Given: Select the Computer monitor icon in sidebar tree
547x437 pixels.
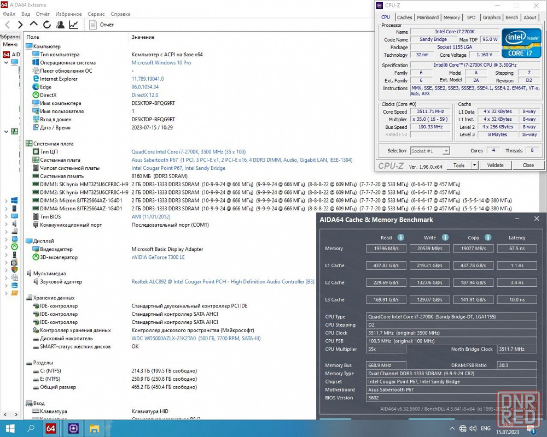Looking at the screenshot, I should point(14,62).
